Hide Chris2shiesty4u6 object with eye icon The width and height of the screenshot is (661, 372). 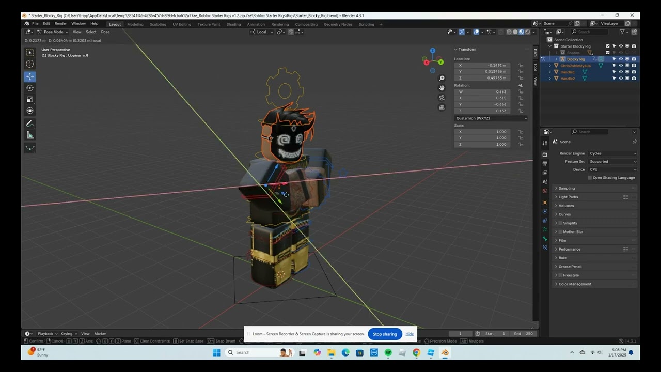621,66
